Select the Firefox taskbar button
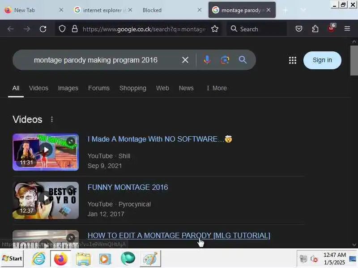This screenshot has height=268, width=358. 60,259
